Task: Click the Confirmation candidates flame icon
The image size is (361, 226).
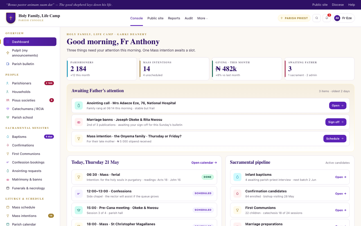Action: point(237,194)
